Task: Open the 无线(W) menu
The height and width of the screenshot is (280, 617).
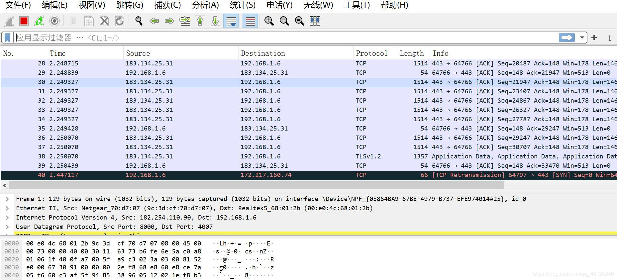Action: [x=318, y=5]
